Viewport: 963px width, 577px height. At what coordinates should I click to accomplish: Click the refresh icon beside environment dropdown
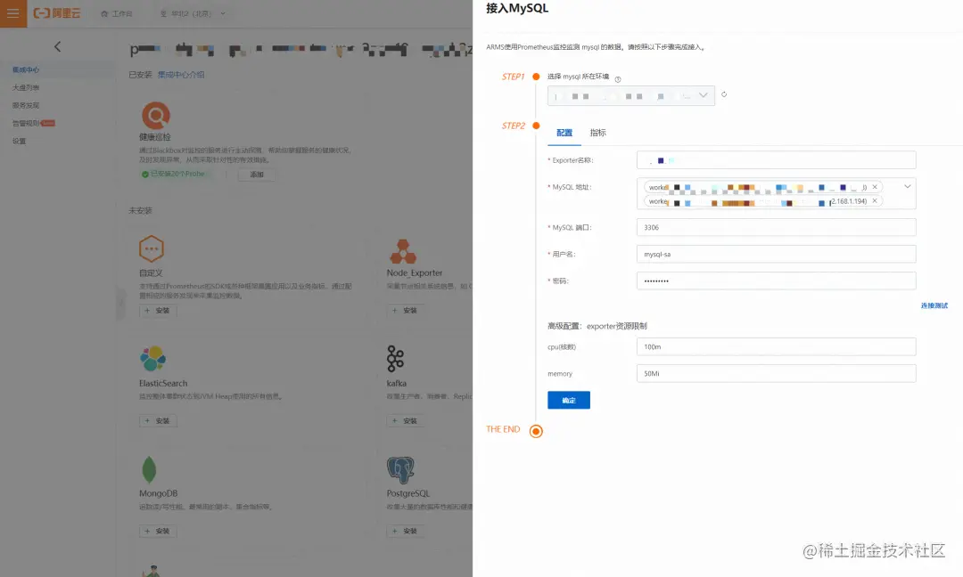click(x=724, y=94)
